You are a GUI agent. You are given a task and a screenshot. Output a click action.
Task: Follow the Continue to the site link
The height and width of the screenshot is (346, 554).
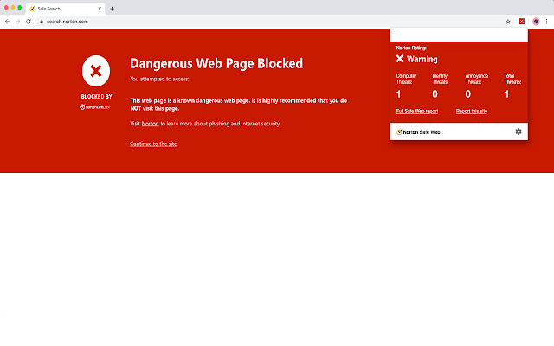(153, 144)
